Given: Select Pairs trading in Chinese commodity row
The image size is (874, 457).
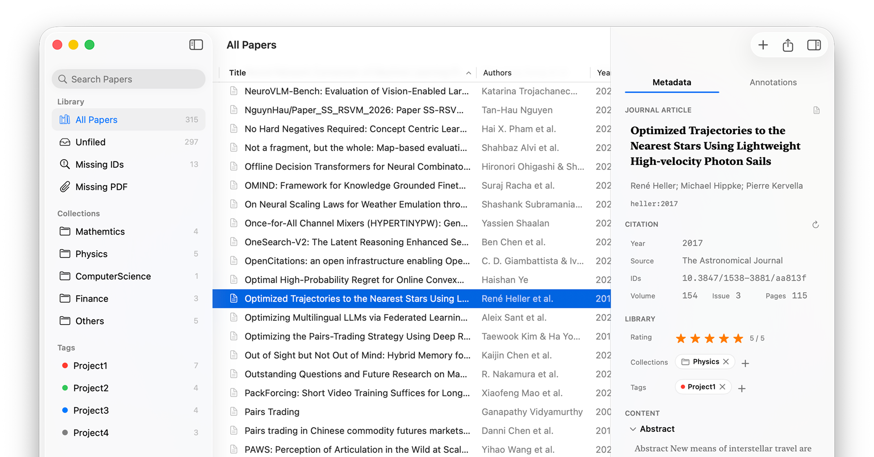Looking at the screenshot, I should click(411, 431).
